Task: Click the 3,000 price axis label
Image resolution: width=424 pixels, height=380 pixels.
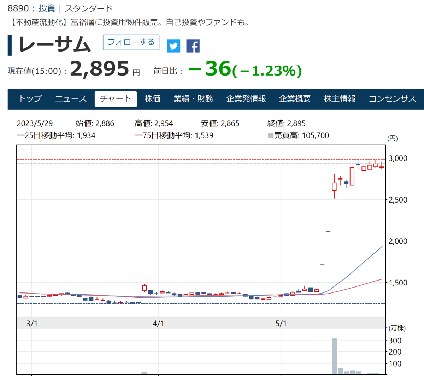Action: coord(398,158)
